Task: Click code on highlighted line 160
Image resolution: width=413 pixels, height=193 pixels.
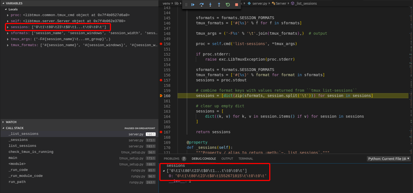Action: coord(284,96)
